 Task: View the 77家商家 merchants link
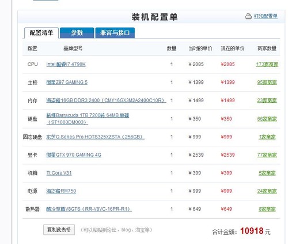[x=267, y=155]
